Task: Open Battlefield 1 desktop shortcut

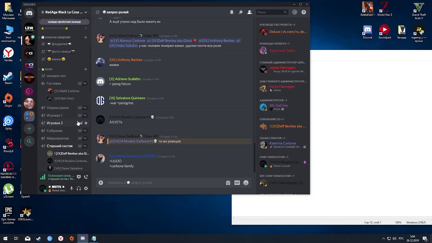Action: [368, 9]
